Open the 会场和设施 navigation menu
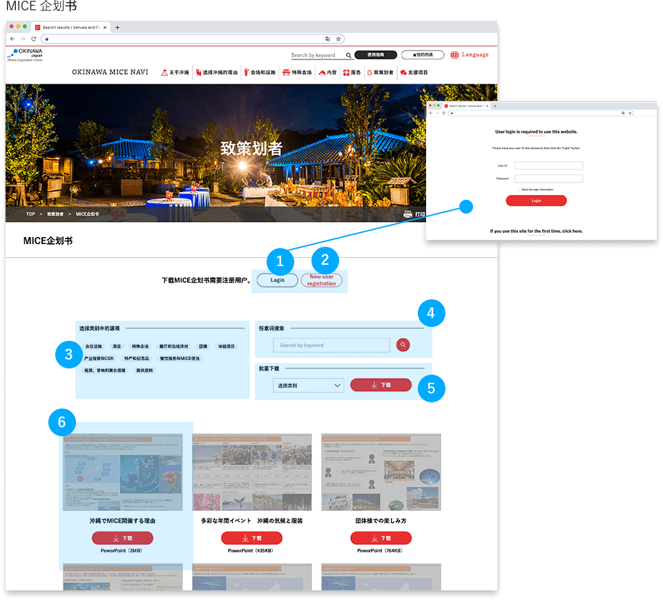Viewport: 663px width, 600px height. (259, 73)
